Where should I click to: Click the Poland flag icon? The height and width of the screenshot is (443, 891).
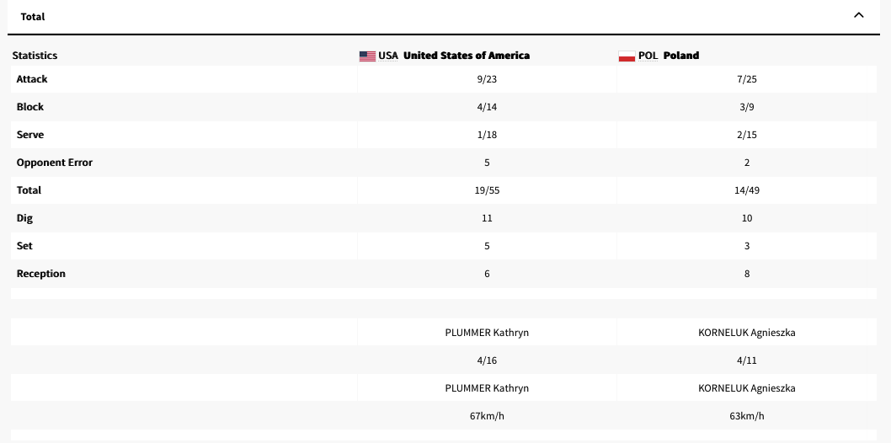pyautogui.click(x=627, y=56)
